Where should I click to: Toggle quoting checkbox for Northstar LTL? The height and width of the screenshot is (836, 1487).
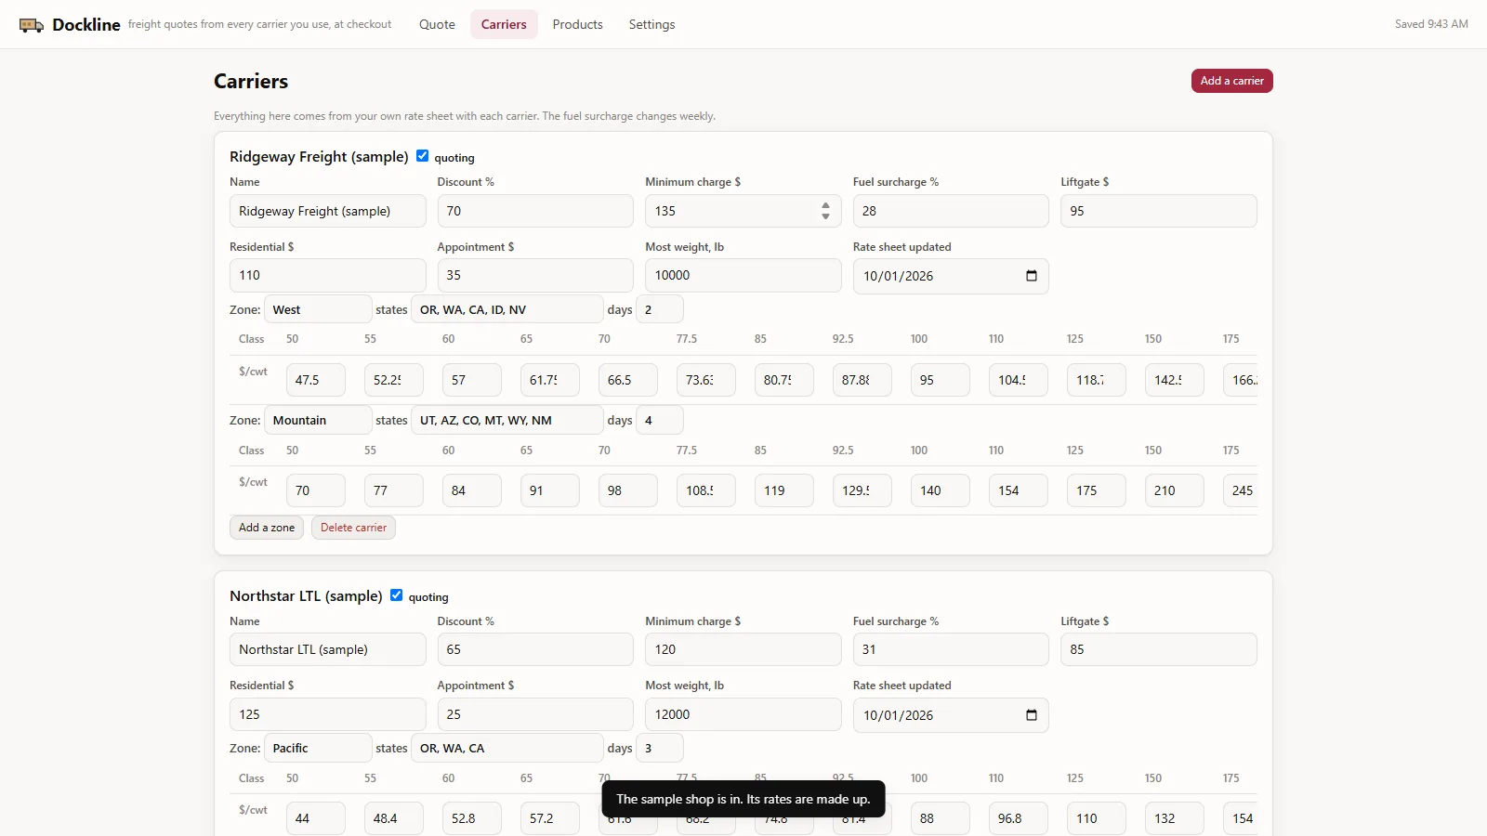pos(396,595)
